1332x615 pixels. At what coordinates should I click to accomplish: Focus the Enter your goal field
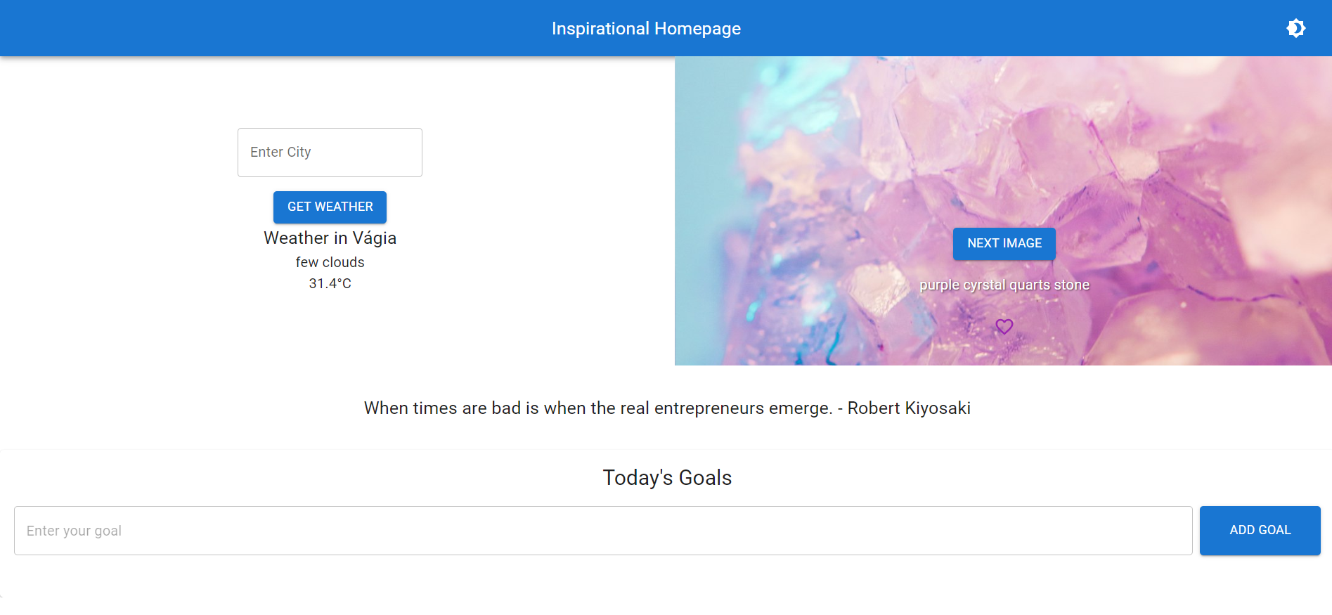pyautogui.click(x=603, y=531)
